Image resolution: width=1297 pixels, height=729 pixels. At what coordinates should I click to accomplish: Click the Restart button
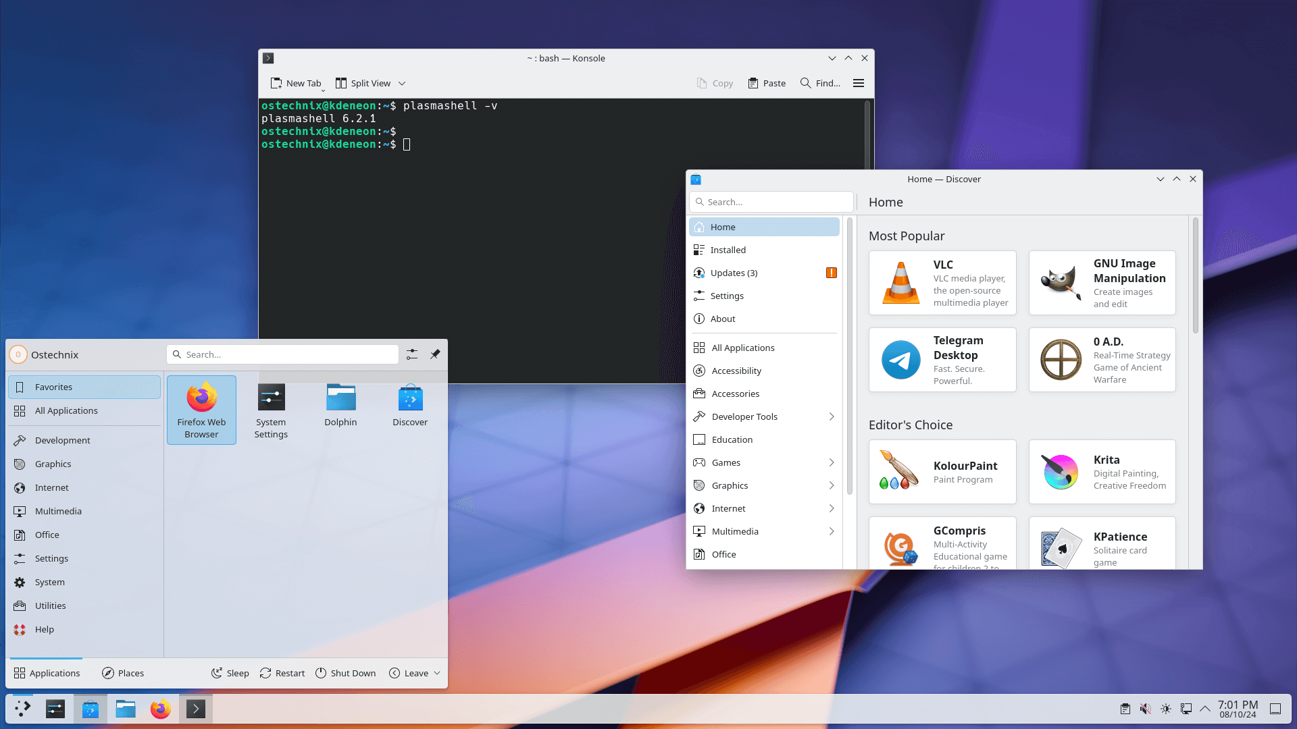click(x=282, y=673)
